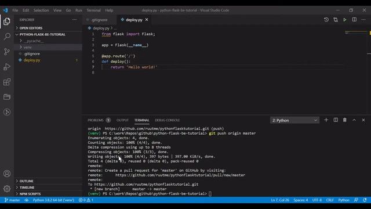Change language mode via Python status item
Viewport: 371px width, 209px height.
click(x=344, y=200)
